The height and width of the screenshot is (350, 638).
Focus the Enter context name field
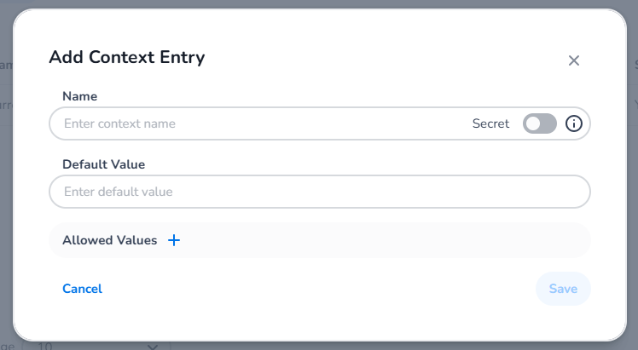pyautogui.click(x=260, y=123)
